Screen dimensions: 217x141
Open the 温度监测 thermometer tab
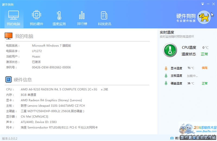tap(59, 18)
